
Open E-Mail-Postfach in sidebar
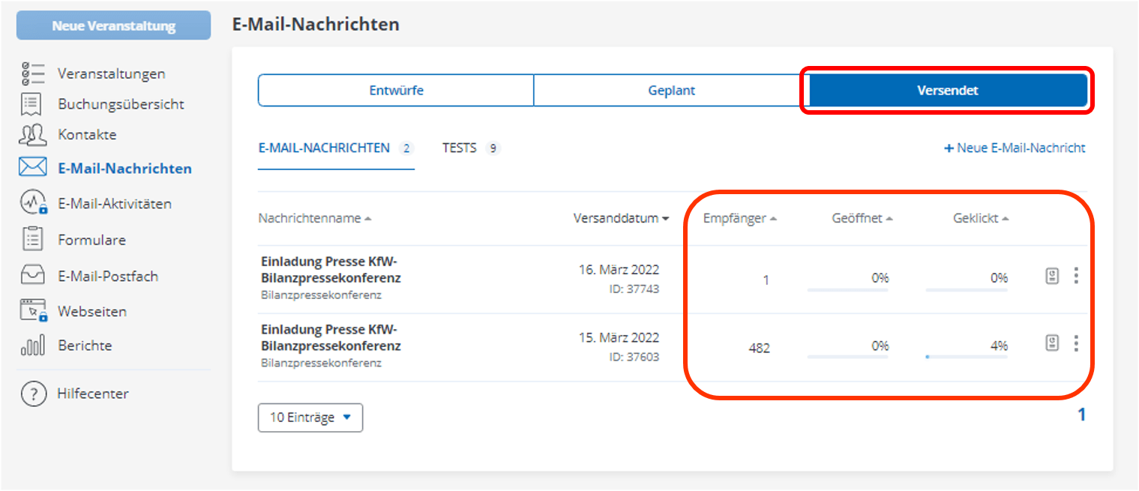[x=108, y=276]
